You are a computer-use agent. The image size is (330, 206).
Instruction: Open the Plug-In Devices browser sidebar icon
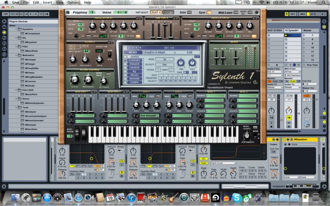(4, 33)
